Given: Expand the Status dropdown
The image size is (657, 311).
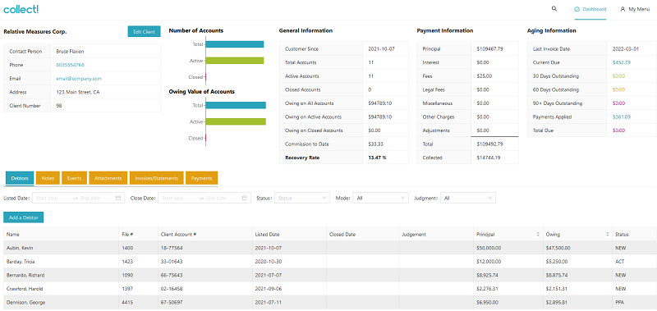Looking at the screenshot, I should (x=302, y=198).
